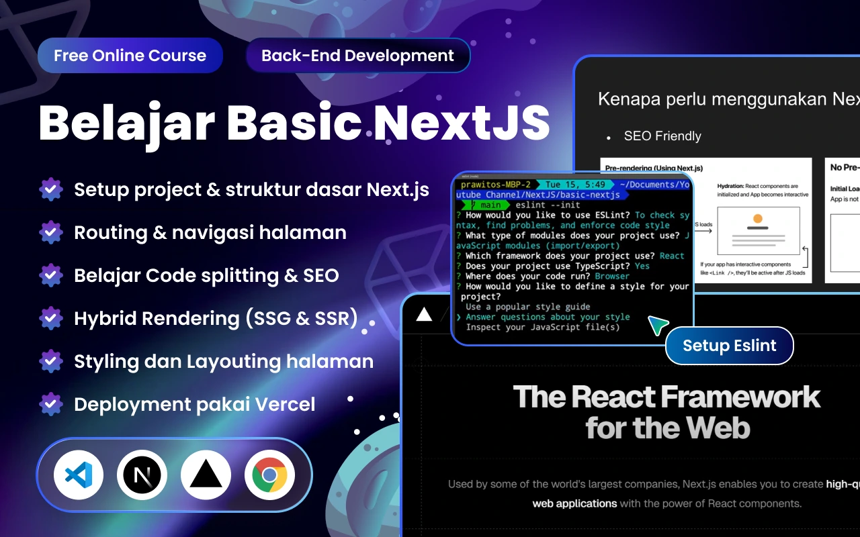Click the VS Code icon
Viewport: 860px width, 537px height.
pos(77,475)
